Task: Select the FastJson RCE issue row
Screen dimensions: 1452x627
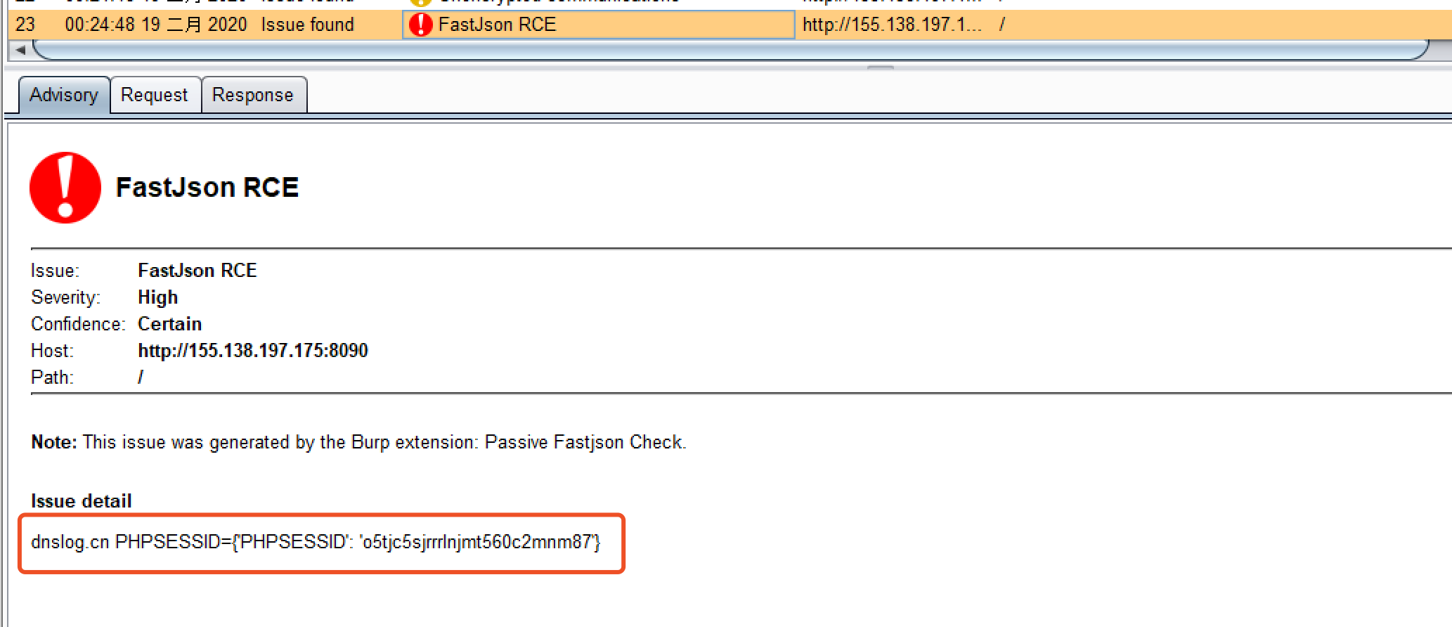Action: [730, 25]
